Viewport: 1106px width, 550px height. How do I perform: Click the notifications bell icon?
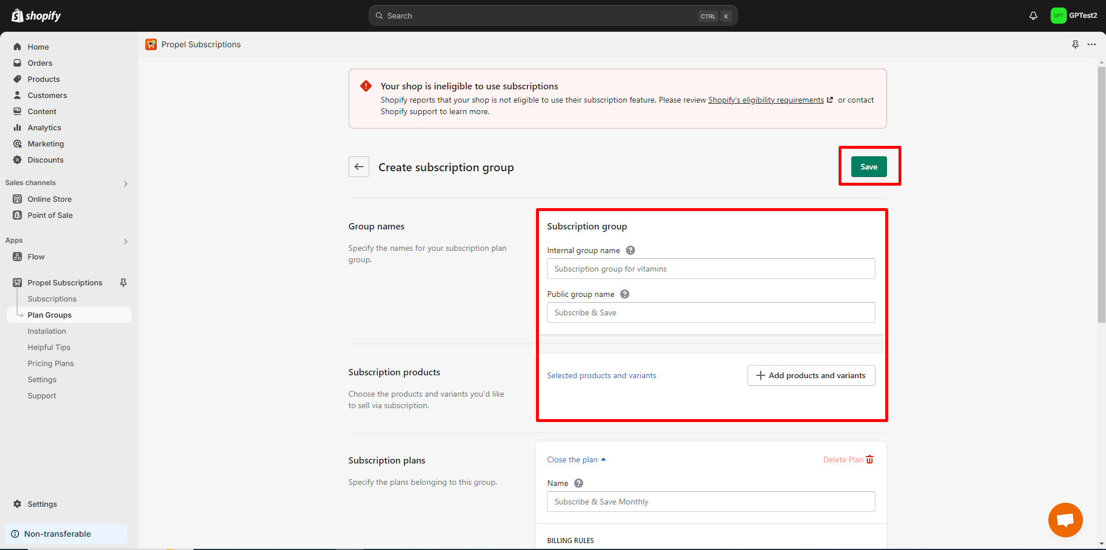[1033, 16]
